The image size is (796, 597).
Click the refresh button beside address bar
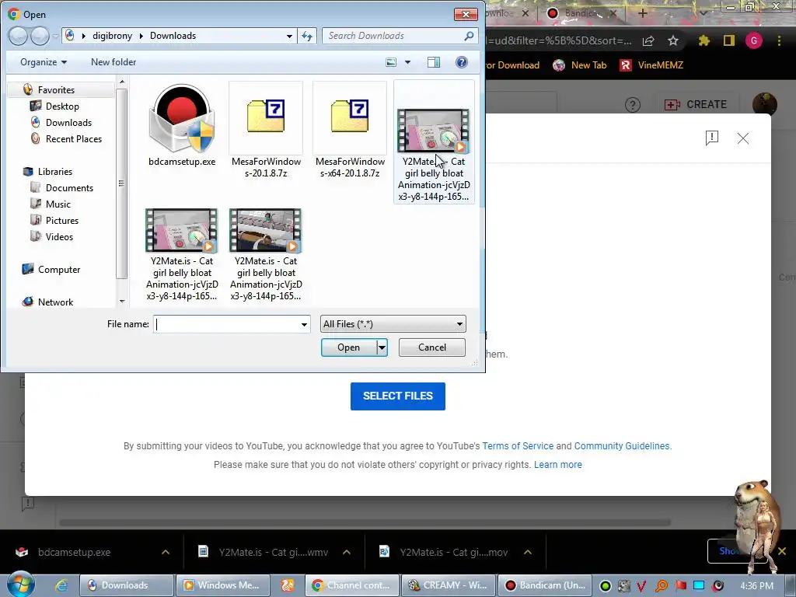pos(307,36)
